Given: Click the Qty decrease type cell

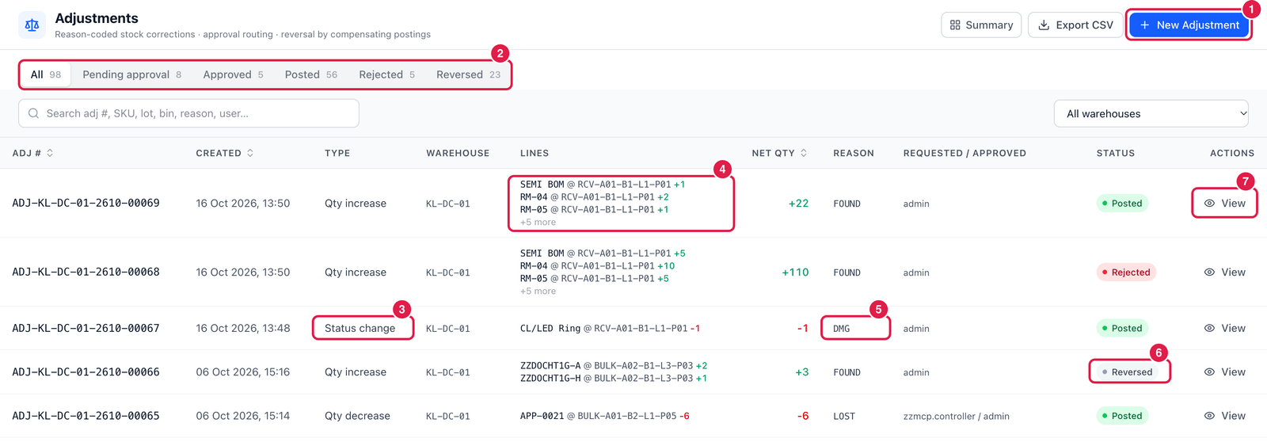Looking at the screenshot, I should pyautogui.click(x=357, y=416).
